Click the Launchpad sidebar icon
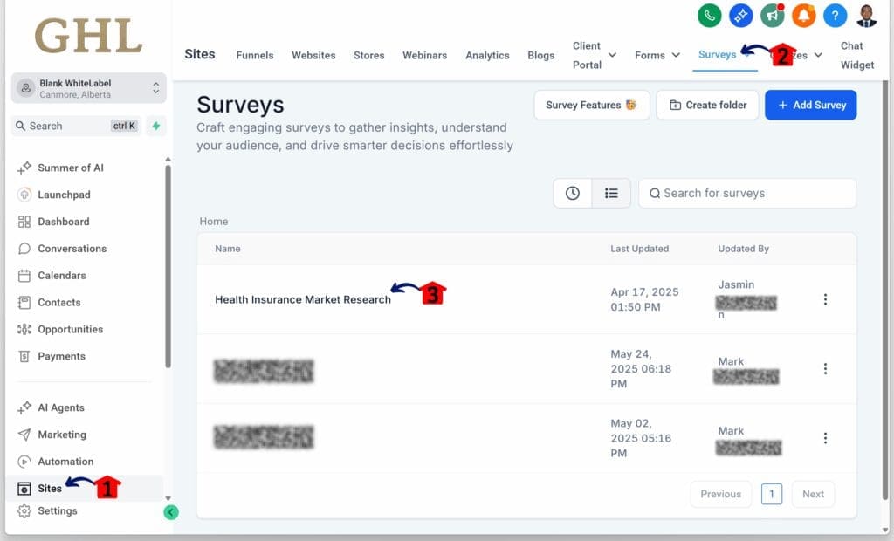This screenshot has height=541, width=894. [x=24, y=195]
